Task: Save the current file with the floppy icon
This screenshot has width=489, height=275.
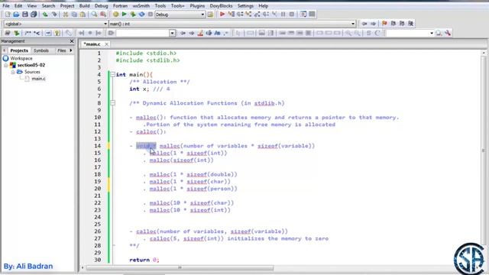Action: (x=25, y=15)
